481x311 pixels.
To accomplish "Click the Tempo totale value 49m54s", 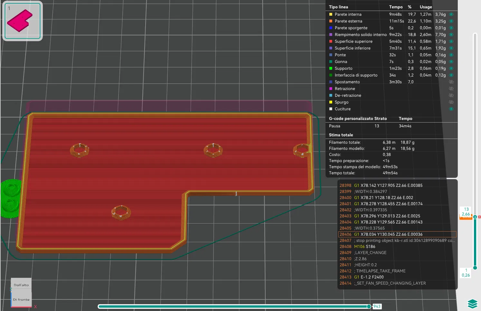I will 390,173.
